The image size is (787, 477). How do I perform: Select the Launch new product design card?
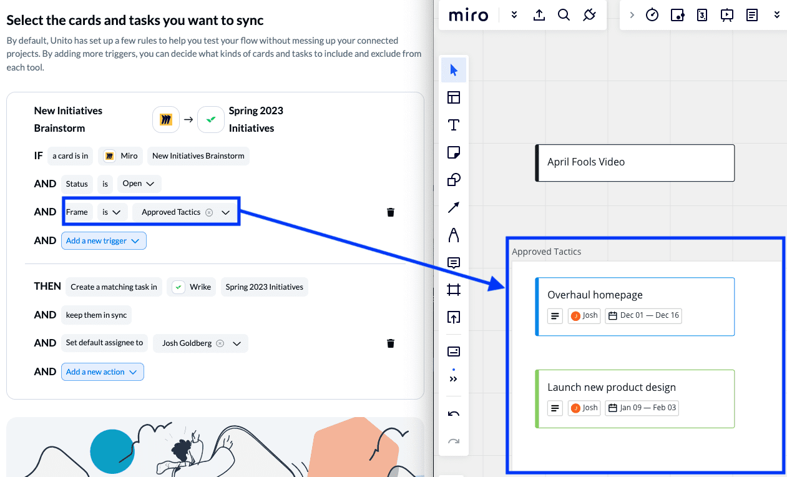point(635,399)
